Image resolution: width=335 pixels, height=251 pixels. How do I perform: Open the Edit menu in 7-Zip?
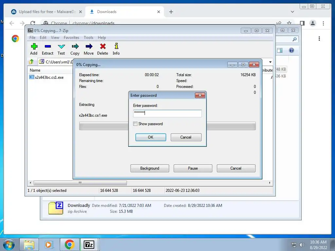pos(43,38)
